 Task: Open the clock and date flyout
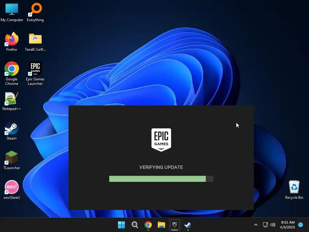[x=288, y=225]
